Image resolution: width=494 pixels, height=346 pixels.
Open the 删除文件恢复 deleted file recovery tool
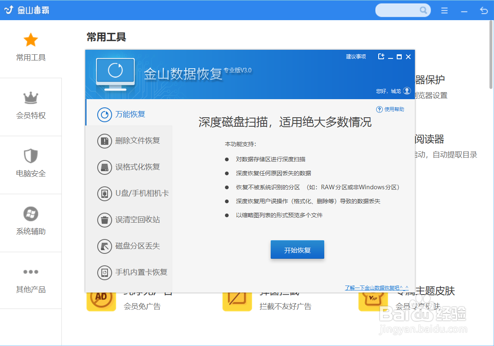[x=132, y=141]
